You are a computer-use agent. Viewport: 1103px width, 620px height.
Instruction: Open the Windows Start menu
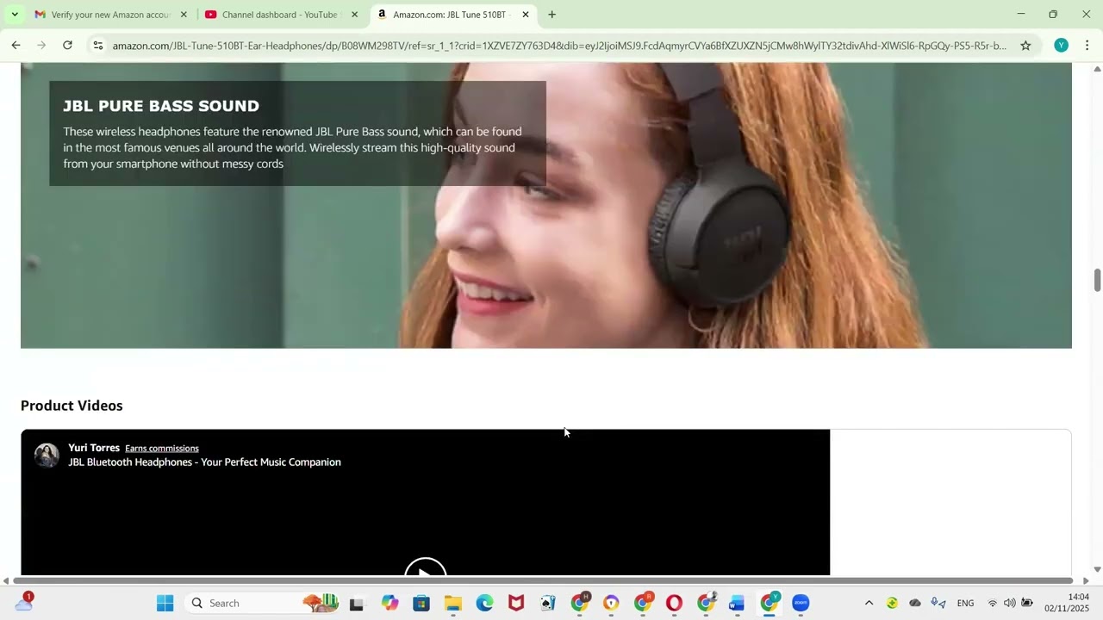pos(165,603)
